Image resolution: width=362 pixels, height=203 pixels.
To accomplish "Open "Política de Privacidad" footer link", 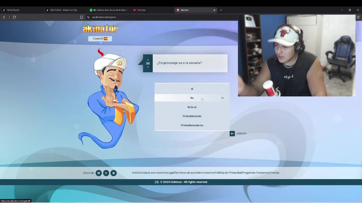I will point(229,173).
